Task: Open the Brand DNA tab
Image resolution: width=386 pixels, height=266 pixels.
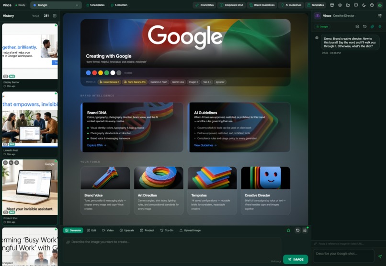Action: 204,5
